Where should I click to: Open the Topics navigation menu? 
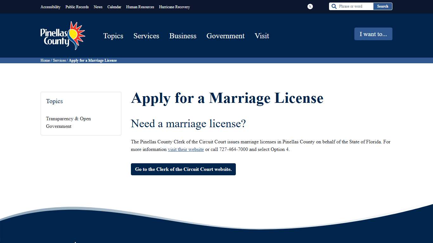113,36
